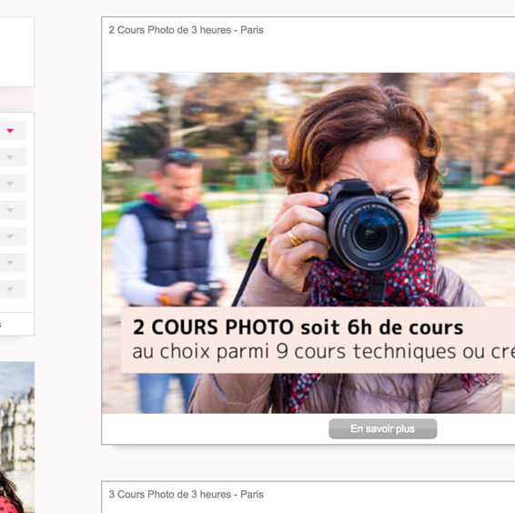Expand the pink arrow filter dropdown
The width and height of the screenshot is (515, 513).
[10, 131]
